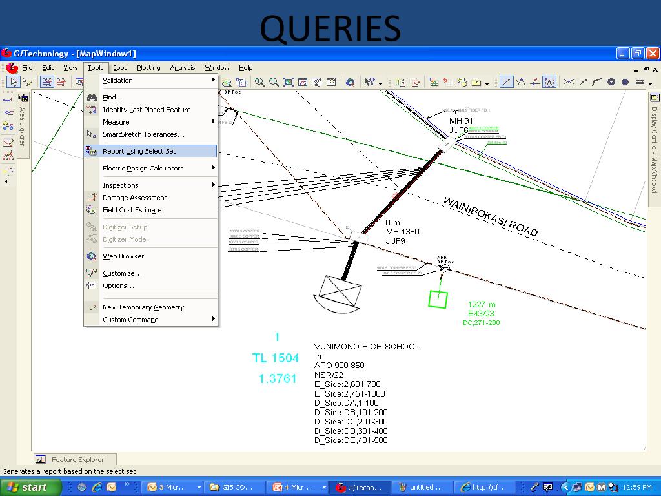The height and width of the screenshot is (496, 661).
Task: Switch to the http:// browser taskbar button
Action: pyautogui.click(x=485, y=487)
